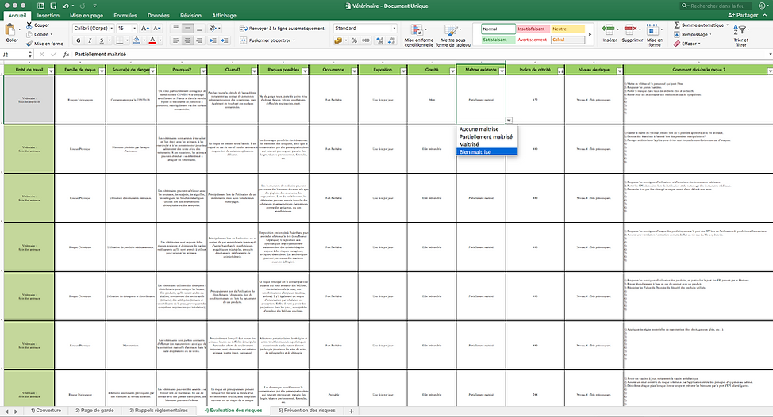Toggle Renvoyer à la ligne automatiquement

pos(282,29)
